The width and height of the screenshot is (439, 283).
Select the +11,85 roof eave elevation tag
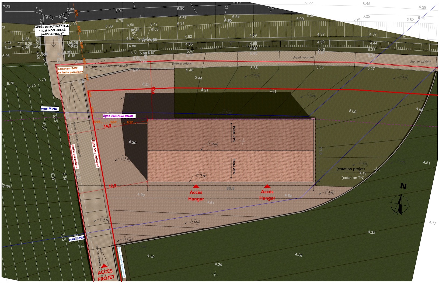(201, 175)
